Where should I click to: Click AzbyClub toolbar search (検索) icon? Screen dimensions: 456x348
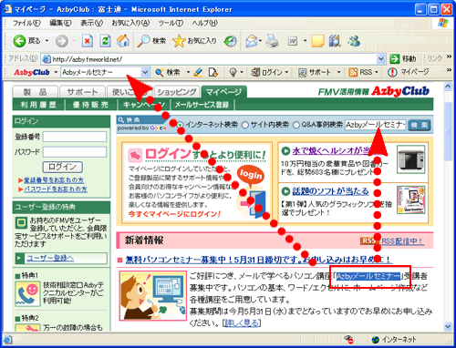click(x=160, y=72)
